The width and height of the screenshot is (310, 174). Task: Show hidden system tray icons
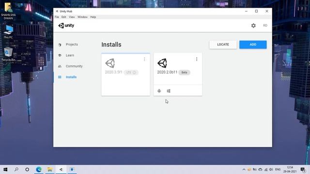click(x=244, y=170)
